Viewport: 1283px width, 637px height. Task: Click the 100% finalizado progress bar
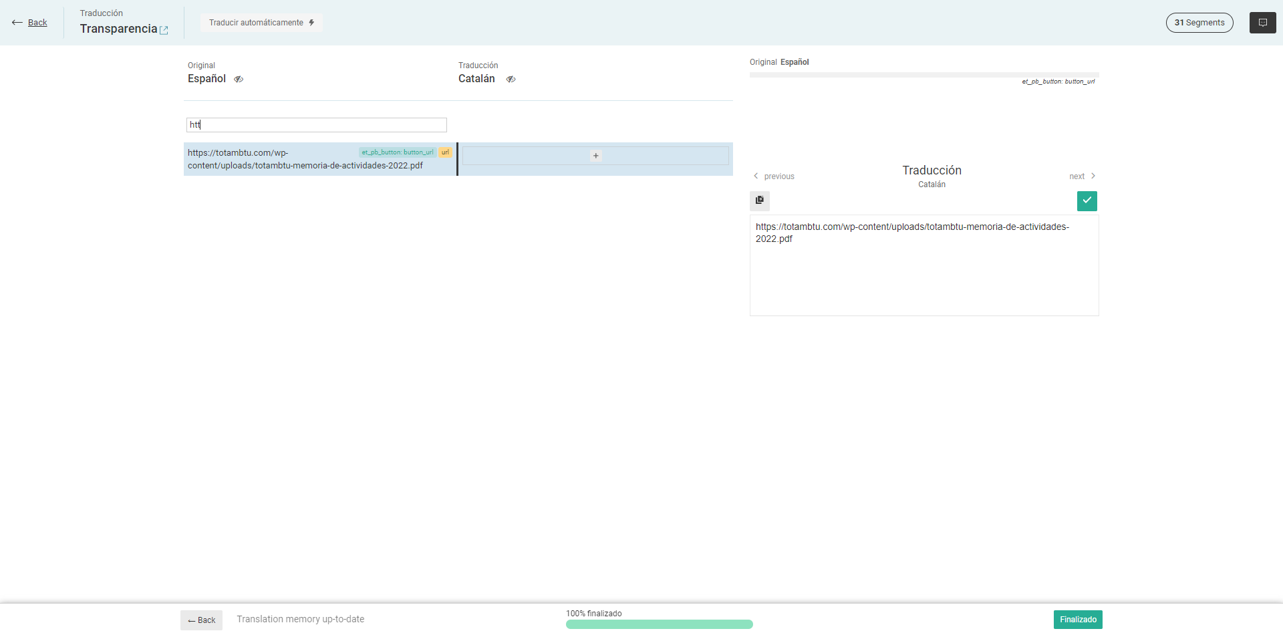tap(659, 624)
